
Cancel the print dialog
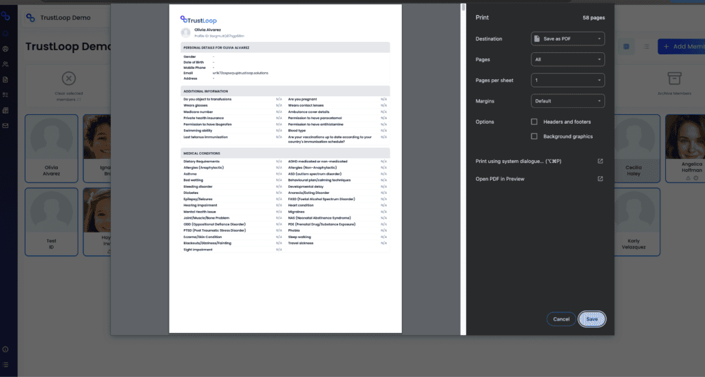(561, 319)
